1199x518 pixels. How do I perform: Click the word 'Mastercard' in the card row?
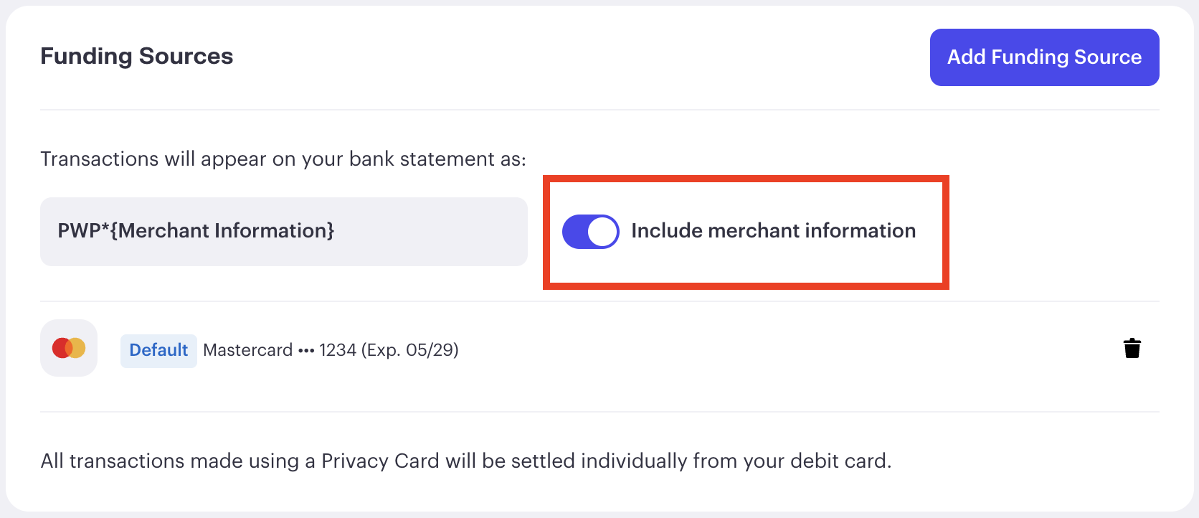248,350
